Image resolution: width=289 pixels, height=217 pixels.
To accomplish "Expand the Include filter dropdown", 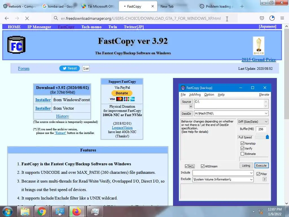I will [x=251, y=173].
